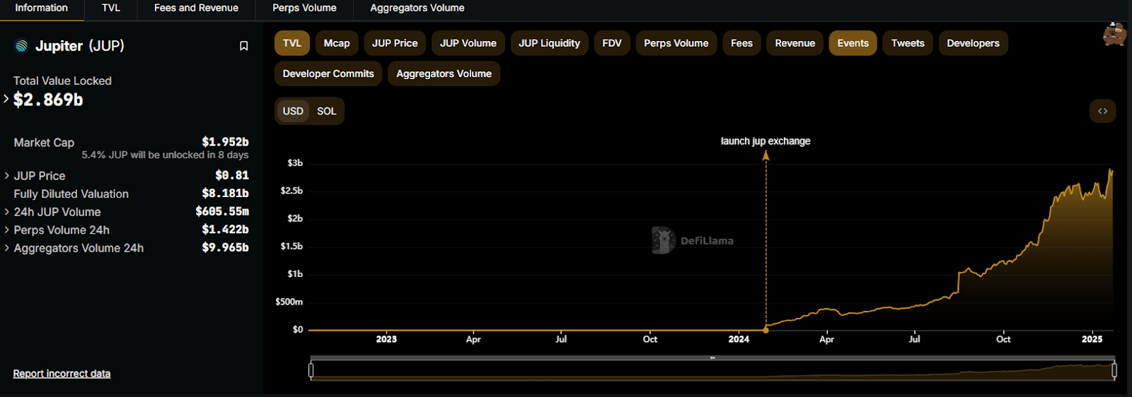1132x397 pixels.
Task: Switch chart denomination to SOL
Action: pos(326,111)
